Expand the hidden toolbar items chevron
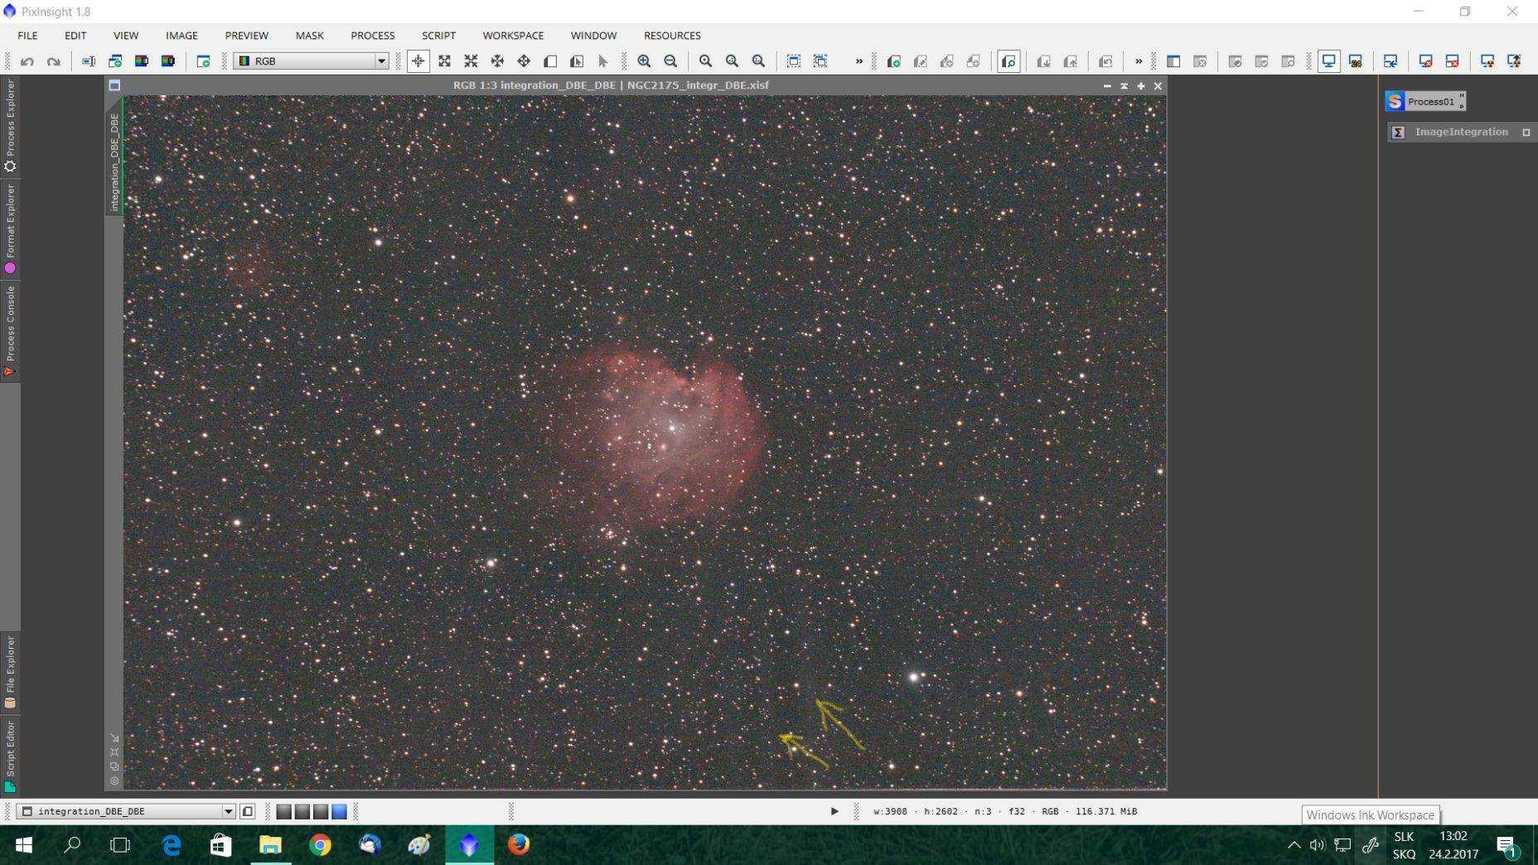Viewport: 1538px width, 865px height. (858, 61)
